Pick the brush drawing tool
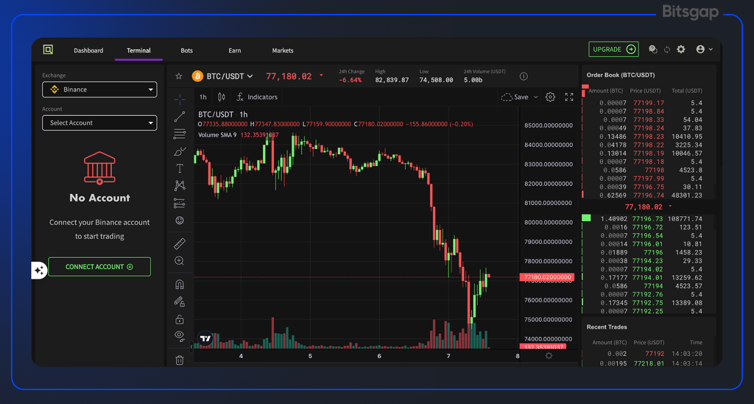This screenshot has width=754, height=404. (180, 151)
